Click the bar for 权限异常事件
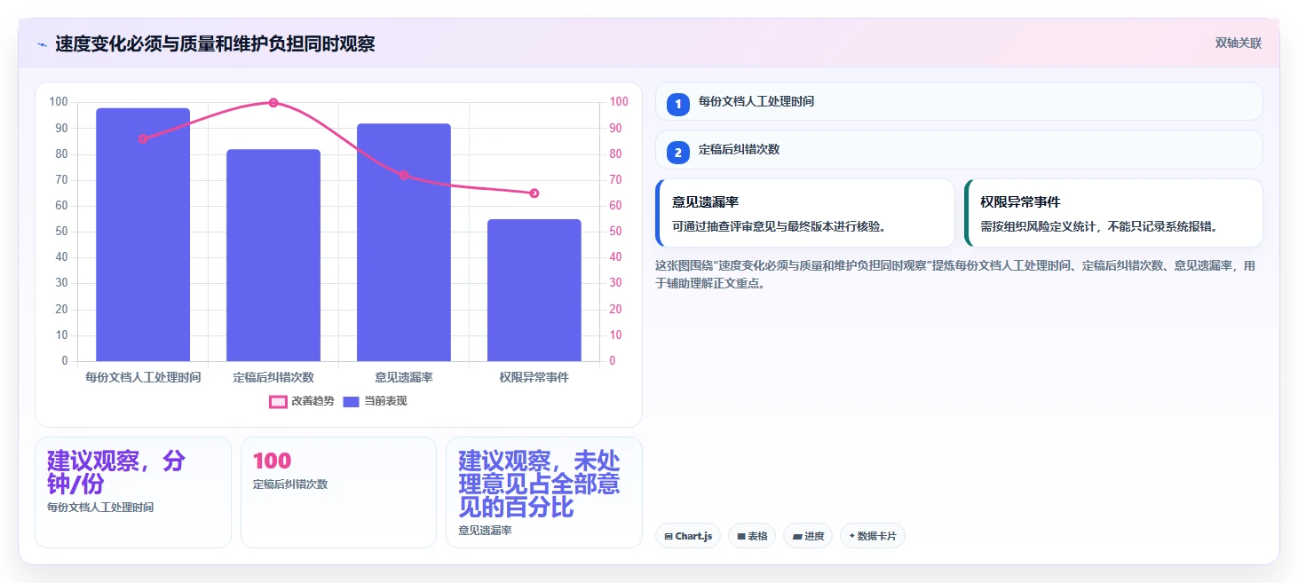The width and height of the screenshot is (1298, 583). [534, 290]
